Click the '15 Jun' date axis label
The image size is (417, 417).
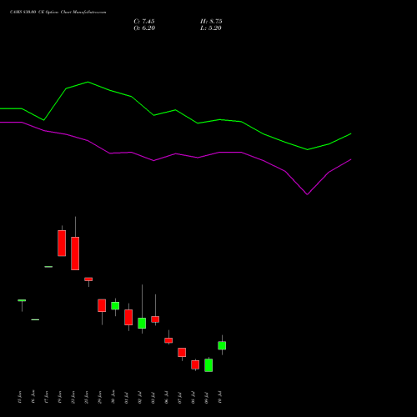pos(19,397)
